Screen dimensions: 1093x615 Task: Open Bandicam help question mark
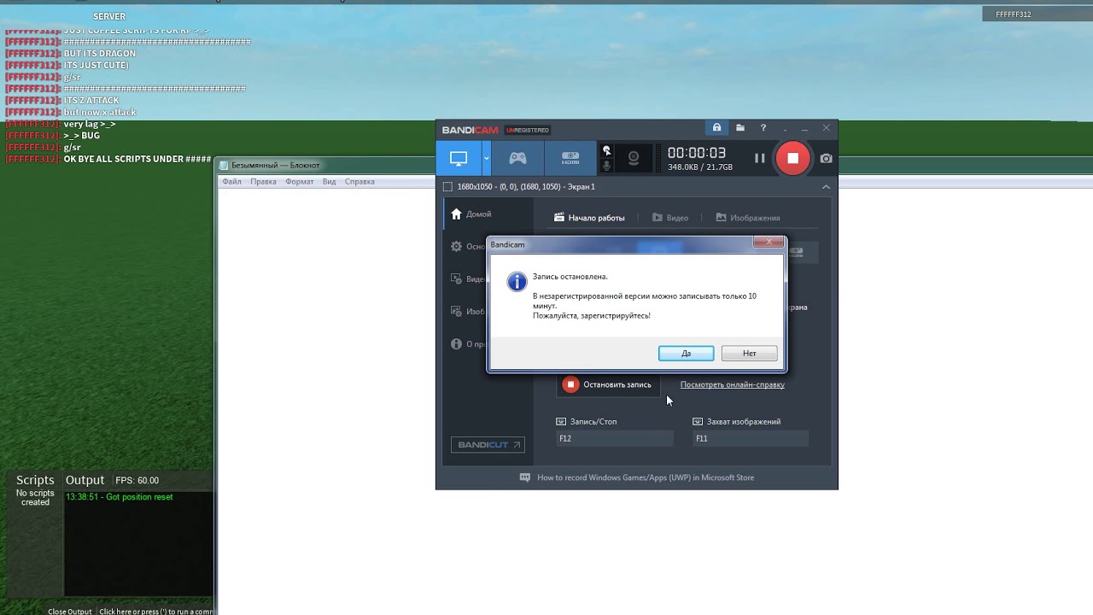click(763, 128)
